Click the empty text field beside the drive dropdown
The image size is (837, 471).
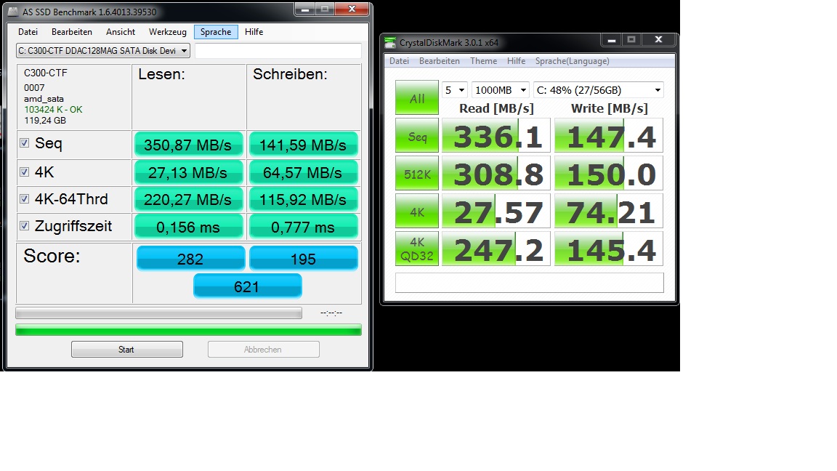(278, 51)
